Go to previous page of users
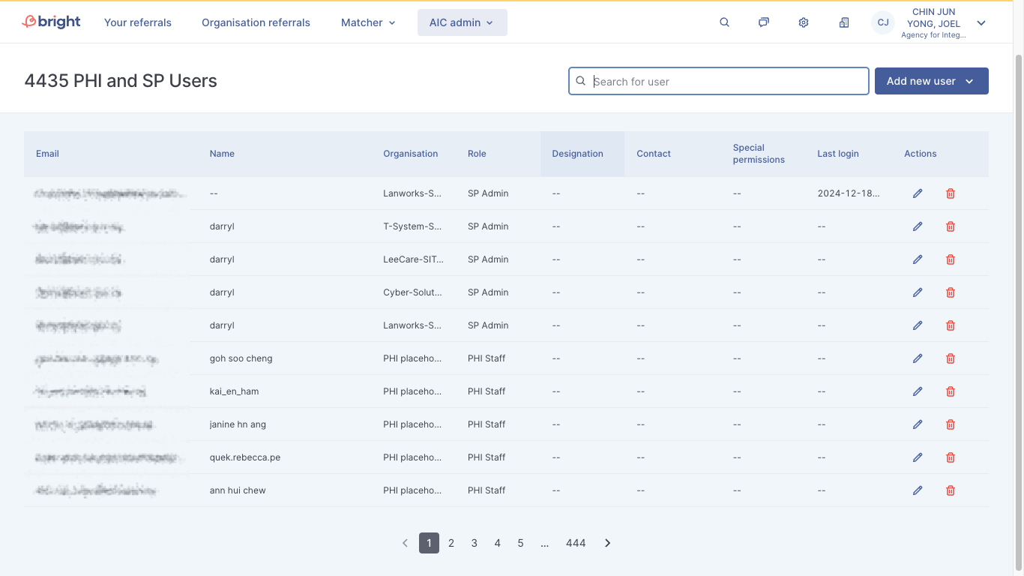This screenshot has width=1024, height=576. pyautogui.click(x=405, y=543)
